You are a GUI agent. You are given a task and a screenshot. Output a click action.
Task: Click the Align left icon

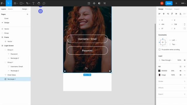[x=160, y=14]
